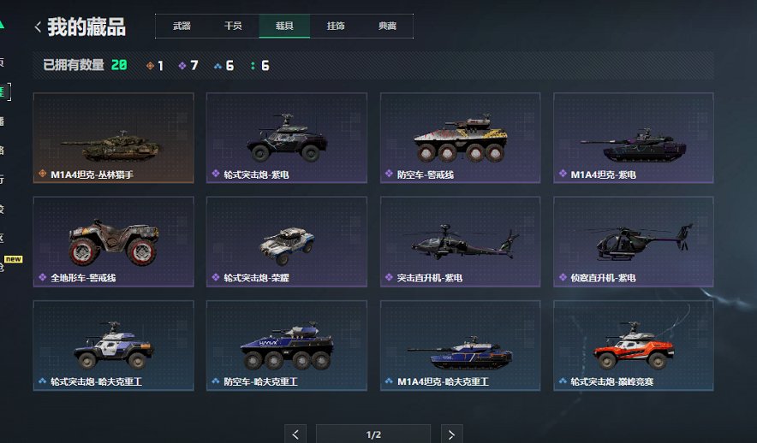Filter by the blue rarity icon
This screenshot has width=757, height=443.
tap(218, 66)
